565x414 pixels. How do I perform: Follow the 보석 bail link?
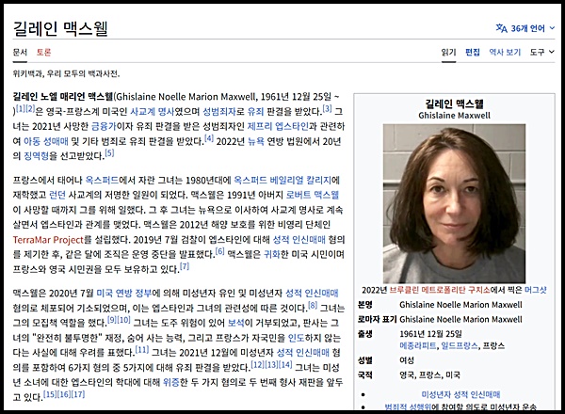[x=236, y=323]
